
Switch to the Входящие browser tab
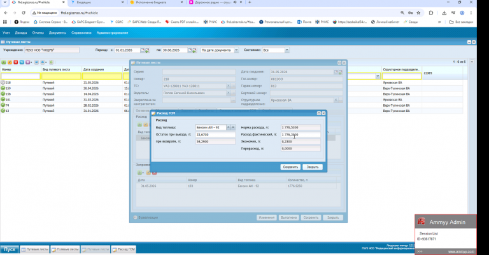(97, 2)
